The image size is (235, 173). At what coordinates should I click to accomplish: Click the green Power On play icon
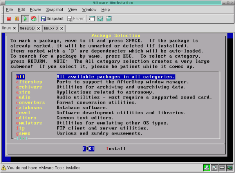(x=25, y=19)
